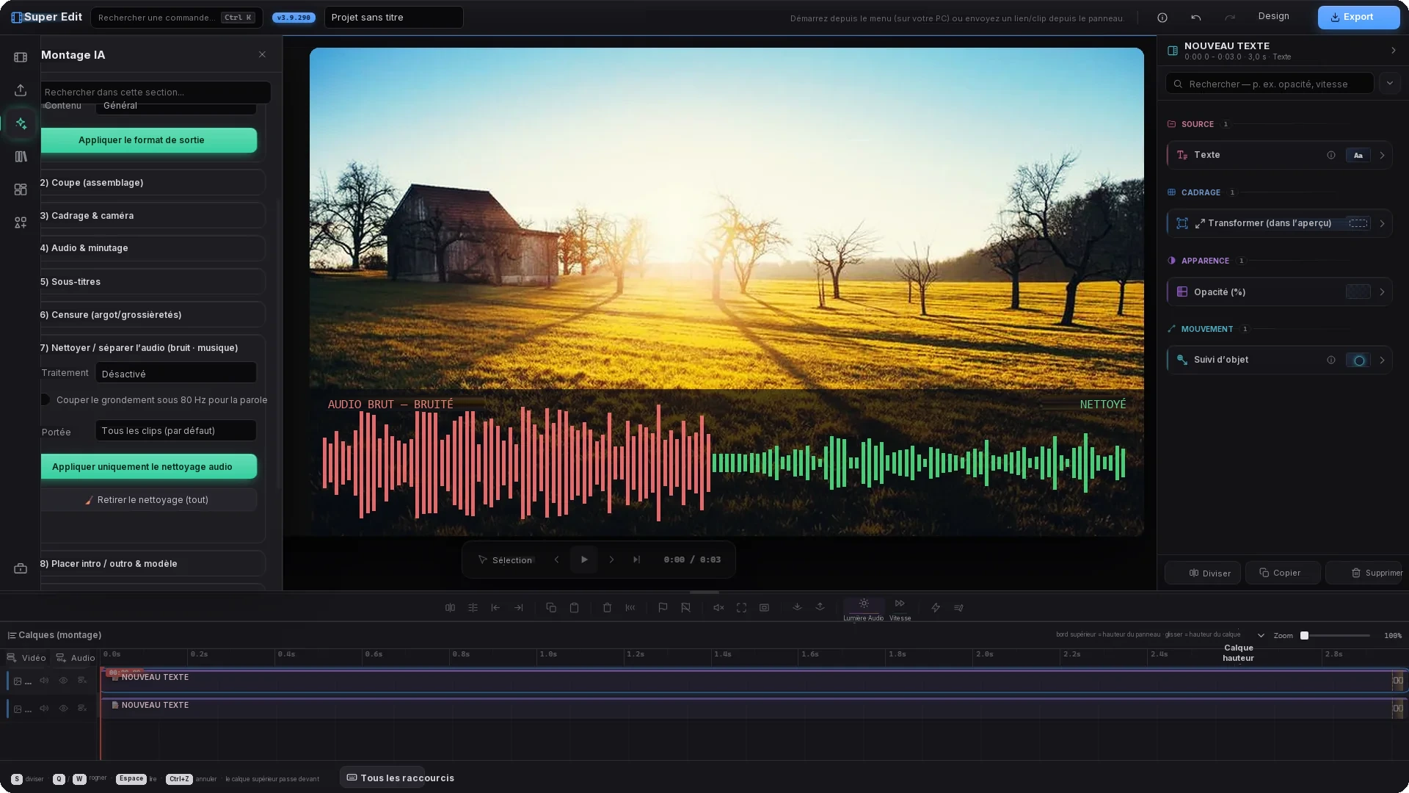
Task: Toggle visibility eye of first layer
Action: [x=63, y=681]
